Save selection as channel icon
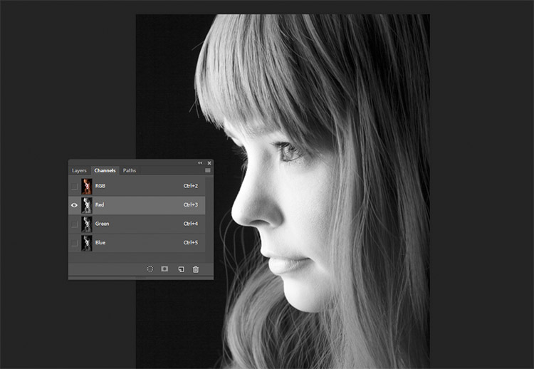Screen dimensions: 534x369 (x=164, y=269)
